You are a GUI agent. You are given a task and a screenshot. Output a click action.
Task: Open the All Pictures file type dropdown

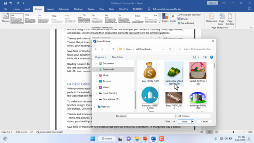click(x=195, y=116)
